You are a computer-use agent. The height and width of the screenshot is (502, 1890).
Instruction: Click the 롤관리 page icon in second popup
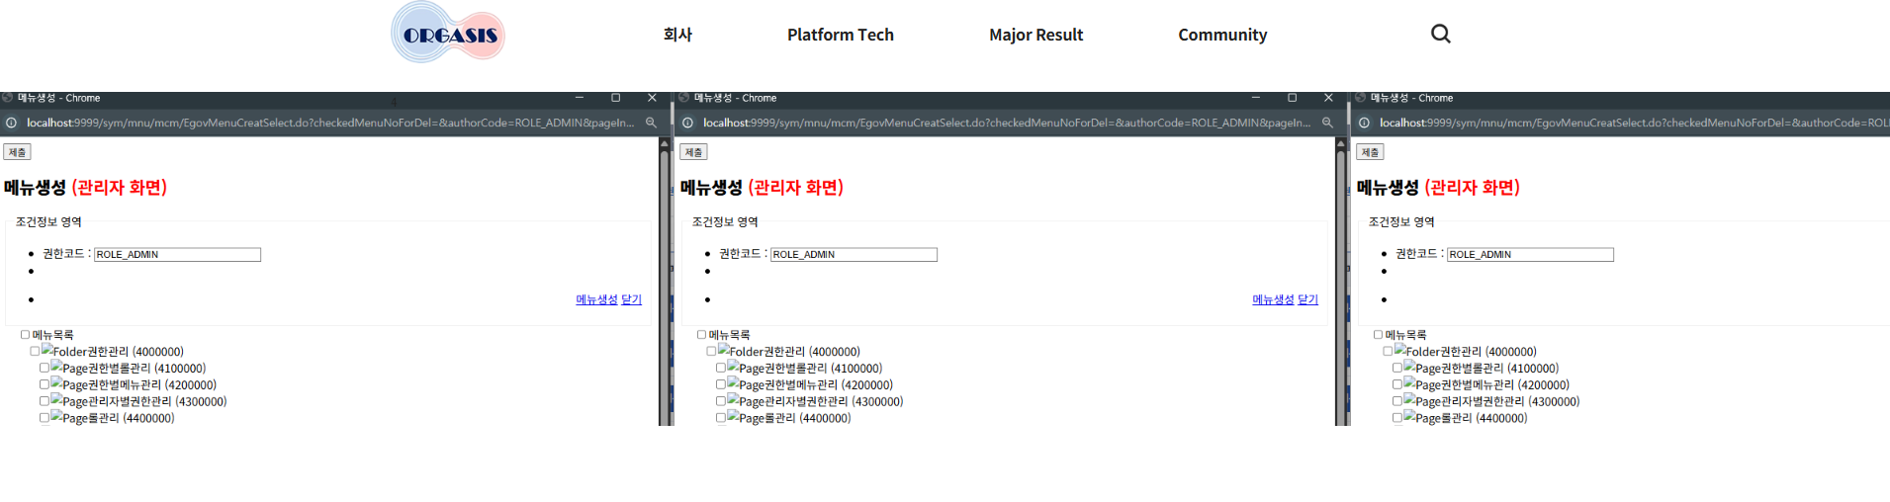click(x=733, y=417)
